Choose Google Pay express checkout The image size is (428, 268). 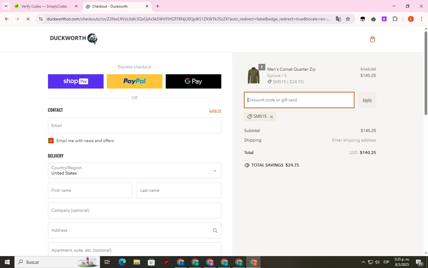coord(193,81)
